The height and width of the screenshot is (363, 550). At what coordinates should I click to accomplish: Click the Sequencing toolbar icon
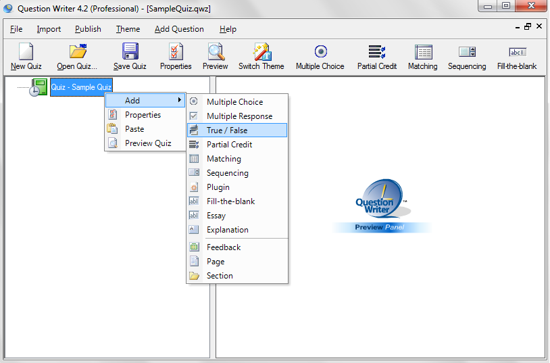467,52
